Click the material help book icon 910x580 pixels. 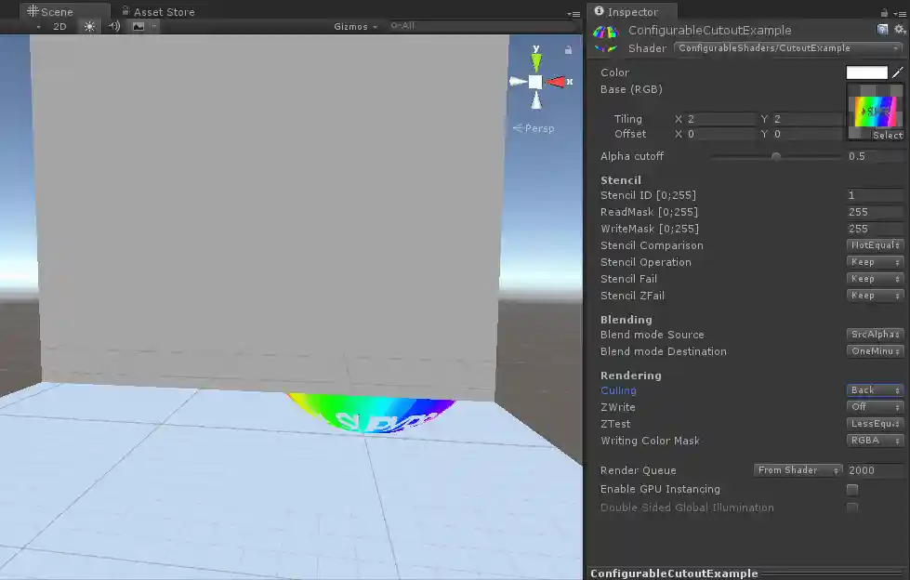pos(883,30)
